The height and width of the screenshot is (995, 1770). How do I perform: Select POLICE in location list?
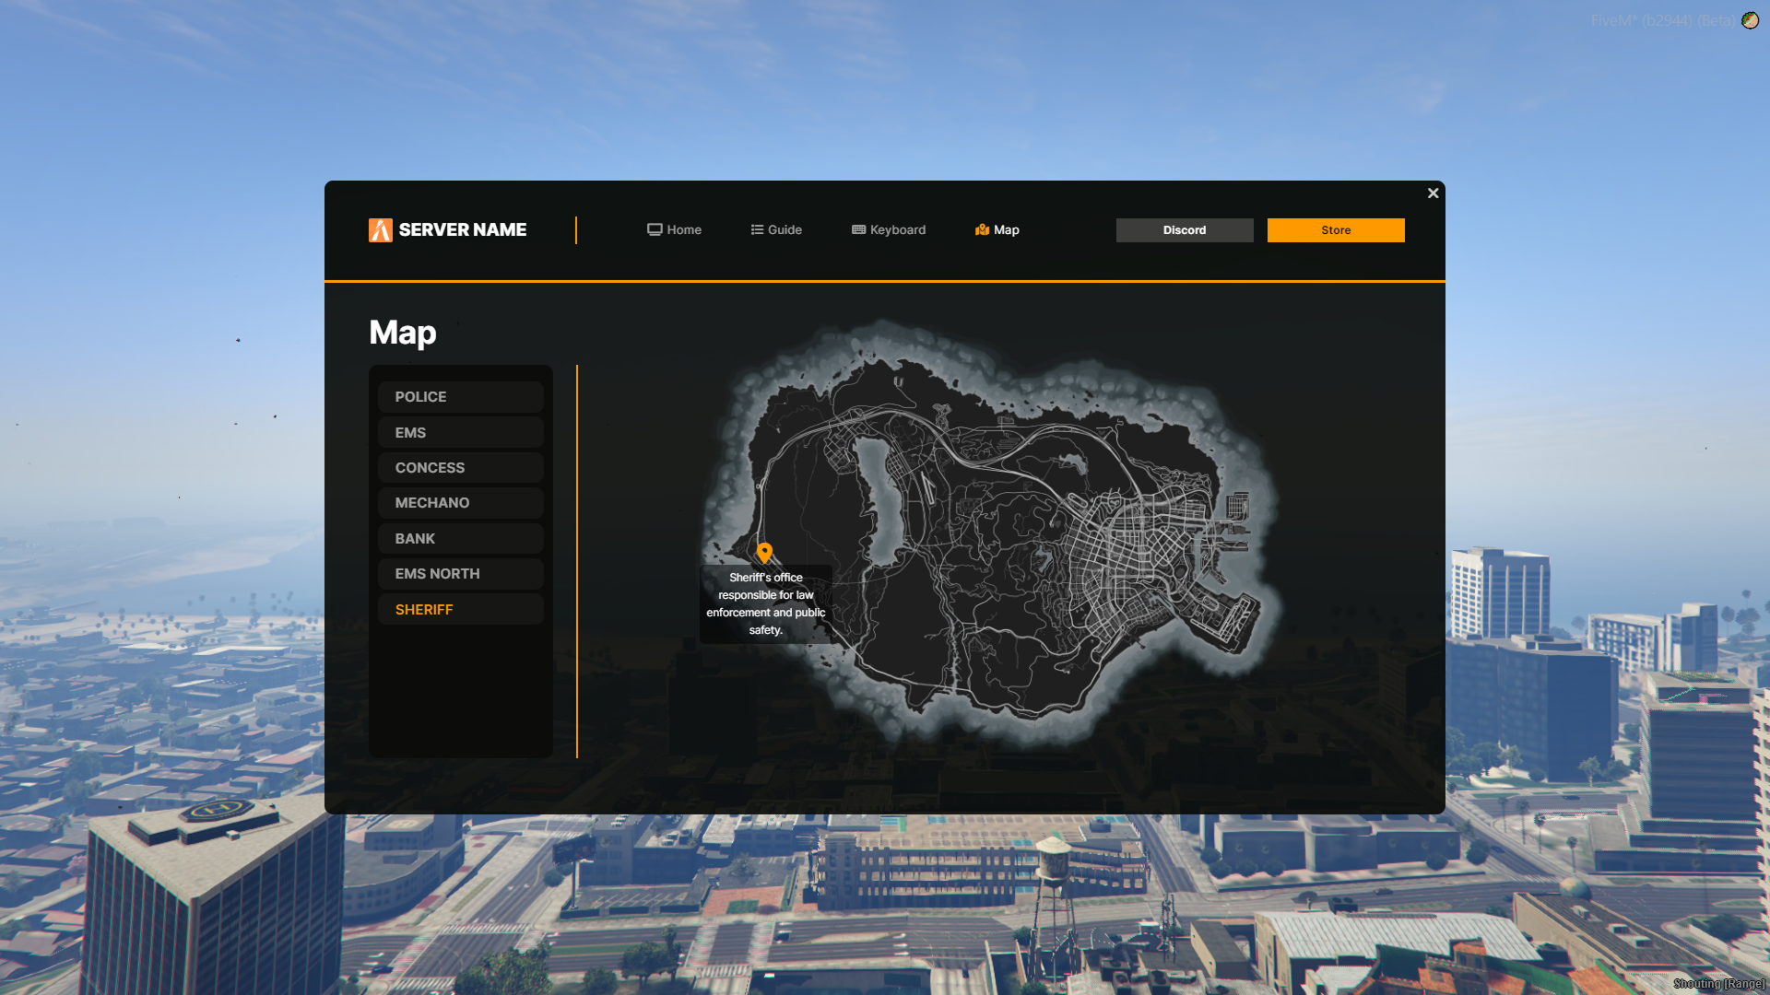pyautogui.click(x=460, y=397)
